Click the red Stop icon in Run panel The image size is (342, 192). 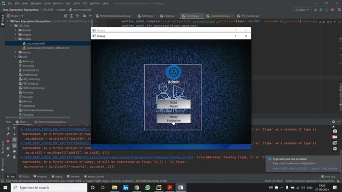[x=8, y=141]
